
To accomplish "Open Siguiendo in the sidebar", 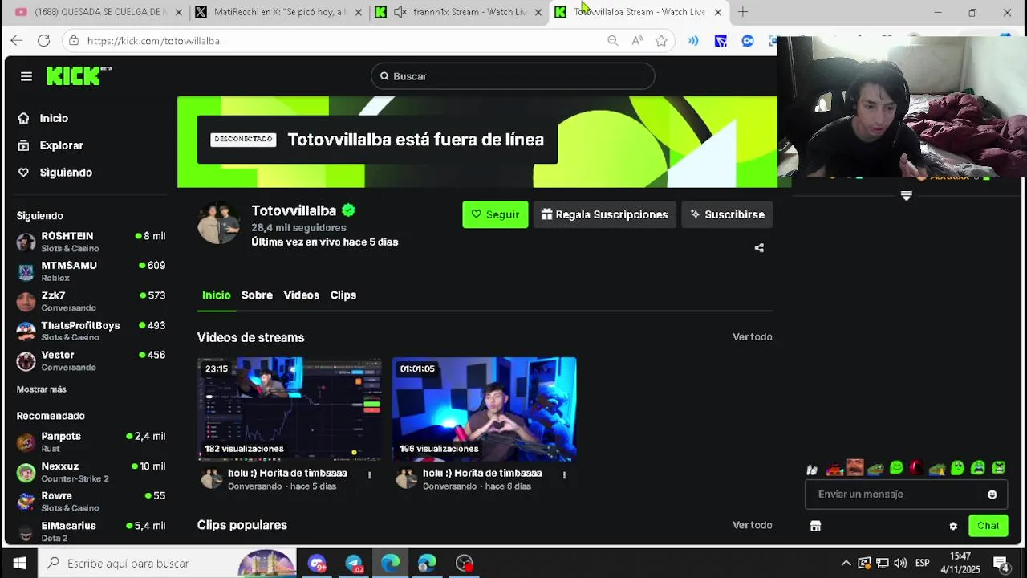I will [x=66, y=173].
